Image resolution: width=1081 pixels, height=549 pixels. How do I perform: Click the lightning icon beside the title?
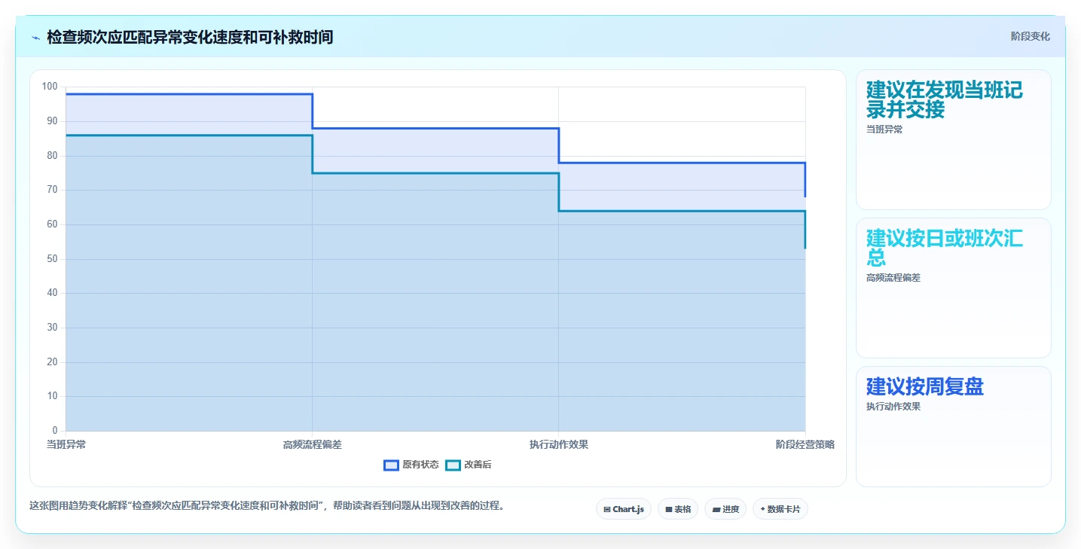point(35,37)
